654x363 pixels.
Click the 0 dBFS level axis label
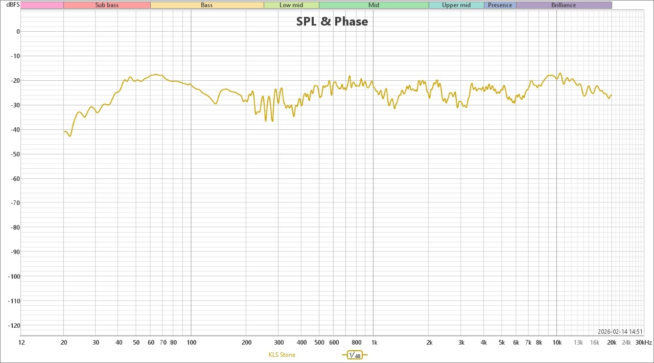[17, 31]
